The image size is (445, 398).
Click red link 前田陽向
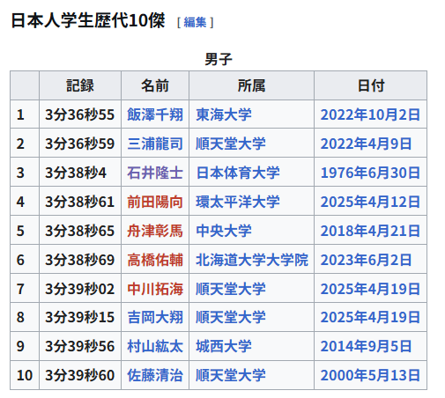click(155, 202)
